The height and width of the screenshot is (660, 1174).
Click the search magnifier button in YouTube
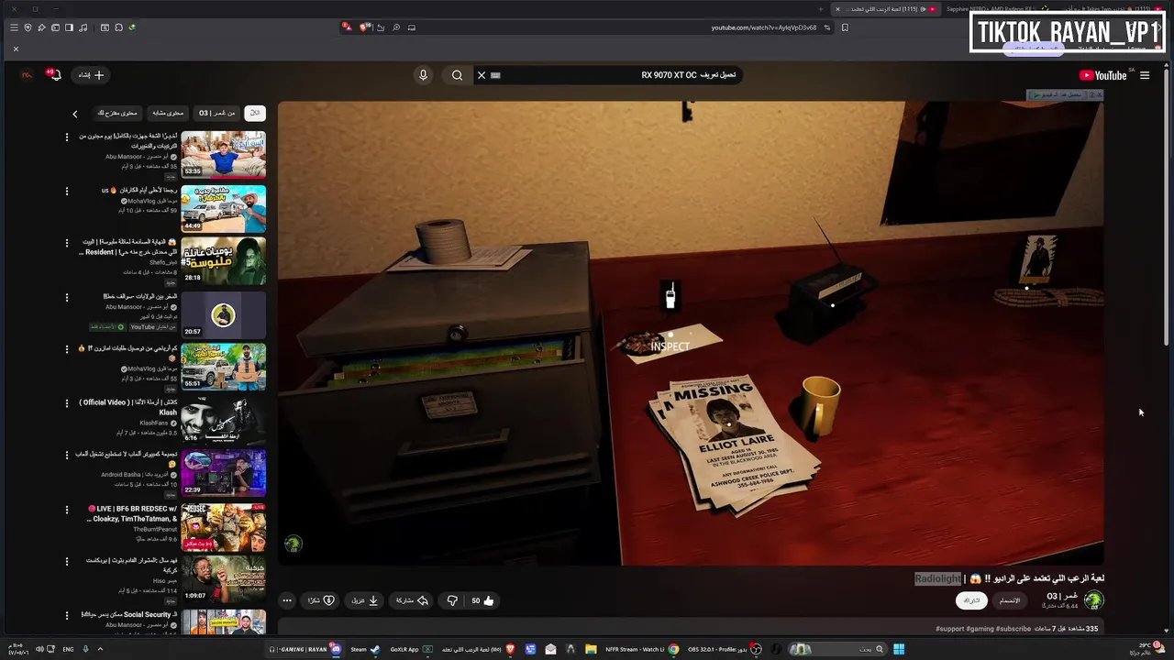tap(457, 75)
